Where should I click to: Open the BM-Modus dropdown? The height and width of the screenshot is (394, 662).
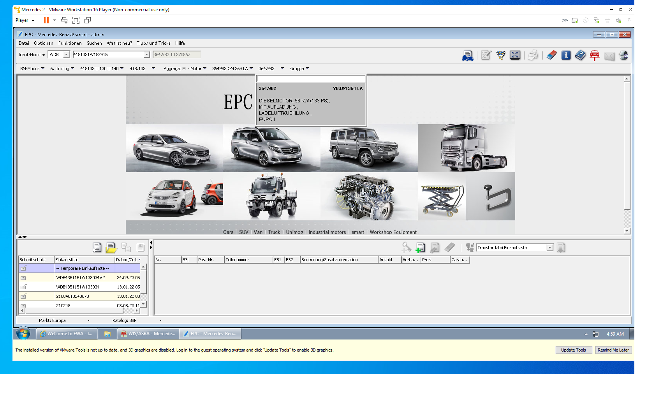(32, 69)
